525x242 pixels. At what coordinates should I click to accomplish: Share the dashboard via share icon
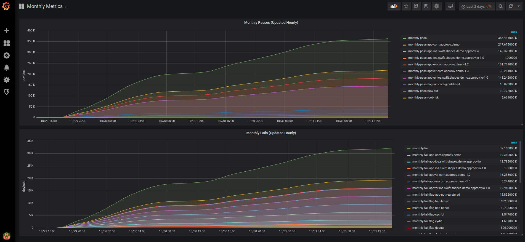tap(416, 6)
